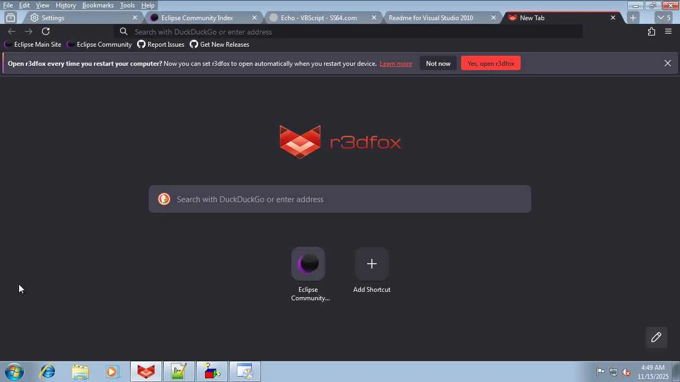Viewport: 680px width, 382px height.
Task: Close the Settings tab
Action: pos(135,18)
